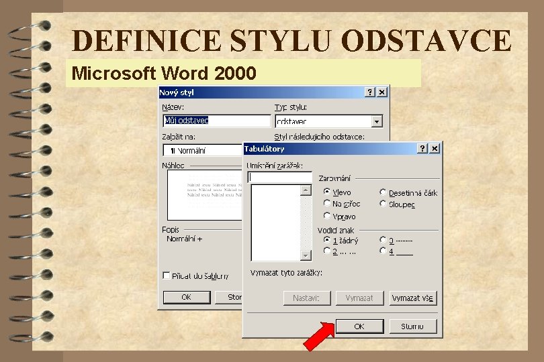544x362 pixels.
Task: Close the Nový styl dialog with X
Action: [x=382, y=92]
